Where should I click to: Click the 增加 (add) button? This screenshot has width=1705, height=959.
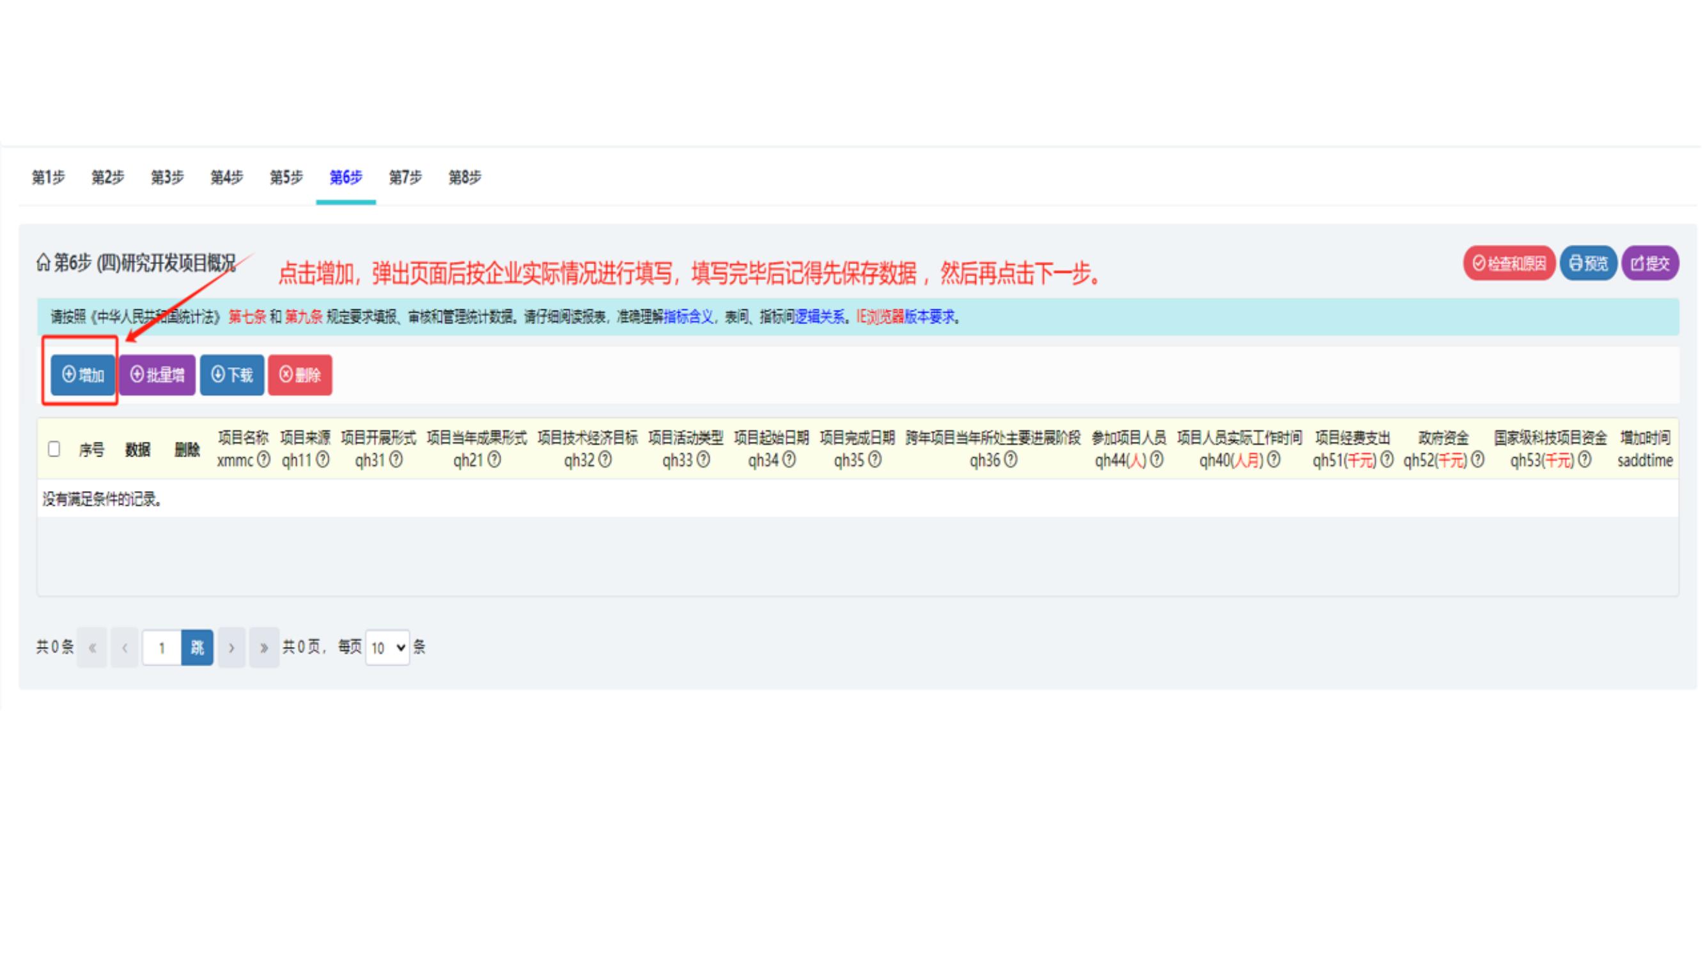[x=82, y=375]
